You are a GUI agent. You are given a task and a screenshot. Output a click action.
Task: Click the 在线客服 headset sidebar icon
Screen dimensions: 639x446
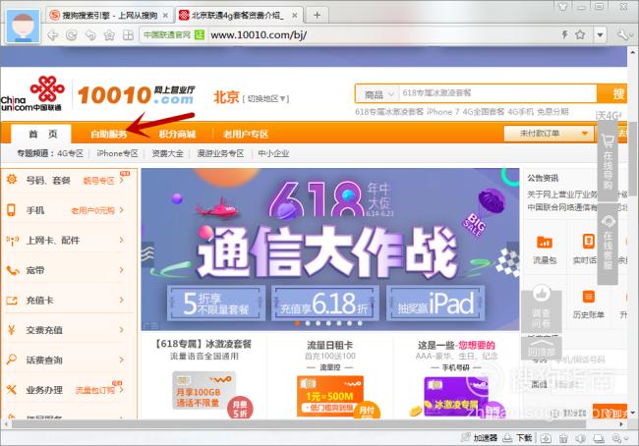click(609, 222)
